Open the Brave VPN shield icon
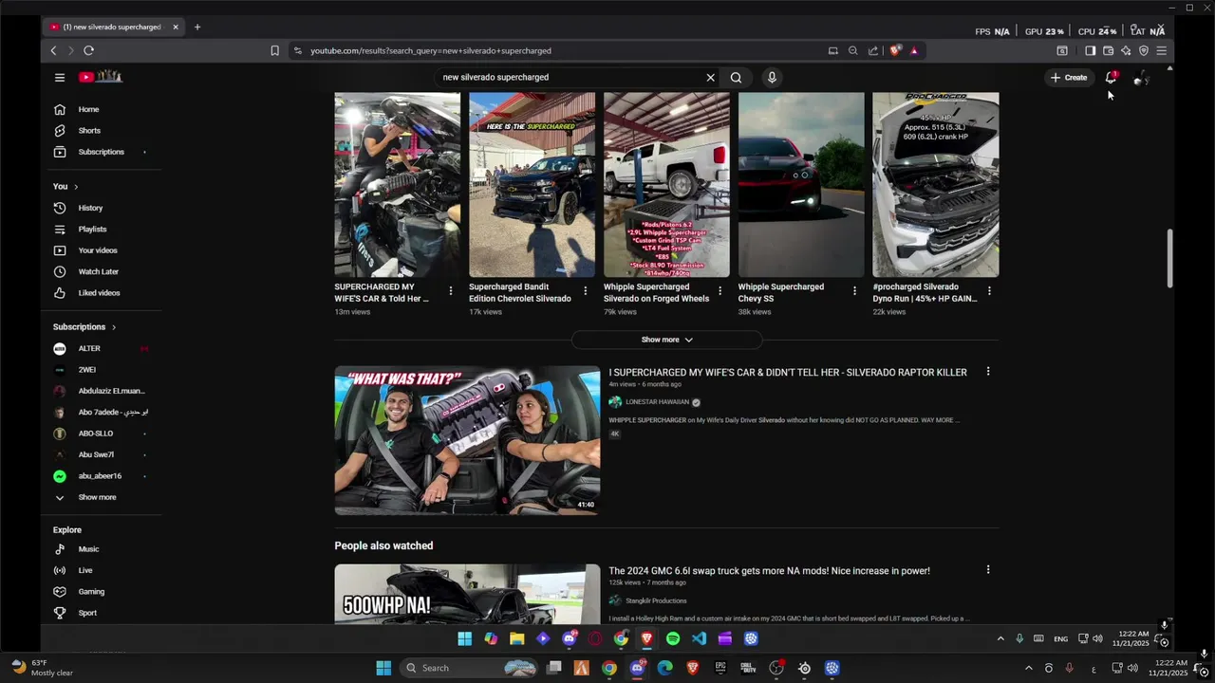Viewport: 1215px width, 683px height. pyautogui.click(x=1144, y=50)
